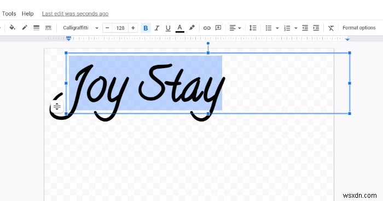The width and height of the screenshot is (383, 201).
Task: Open the text alignment dropdown
Action: pos(235,28)
